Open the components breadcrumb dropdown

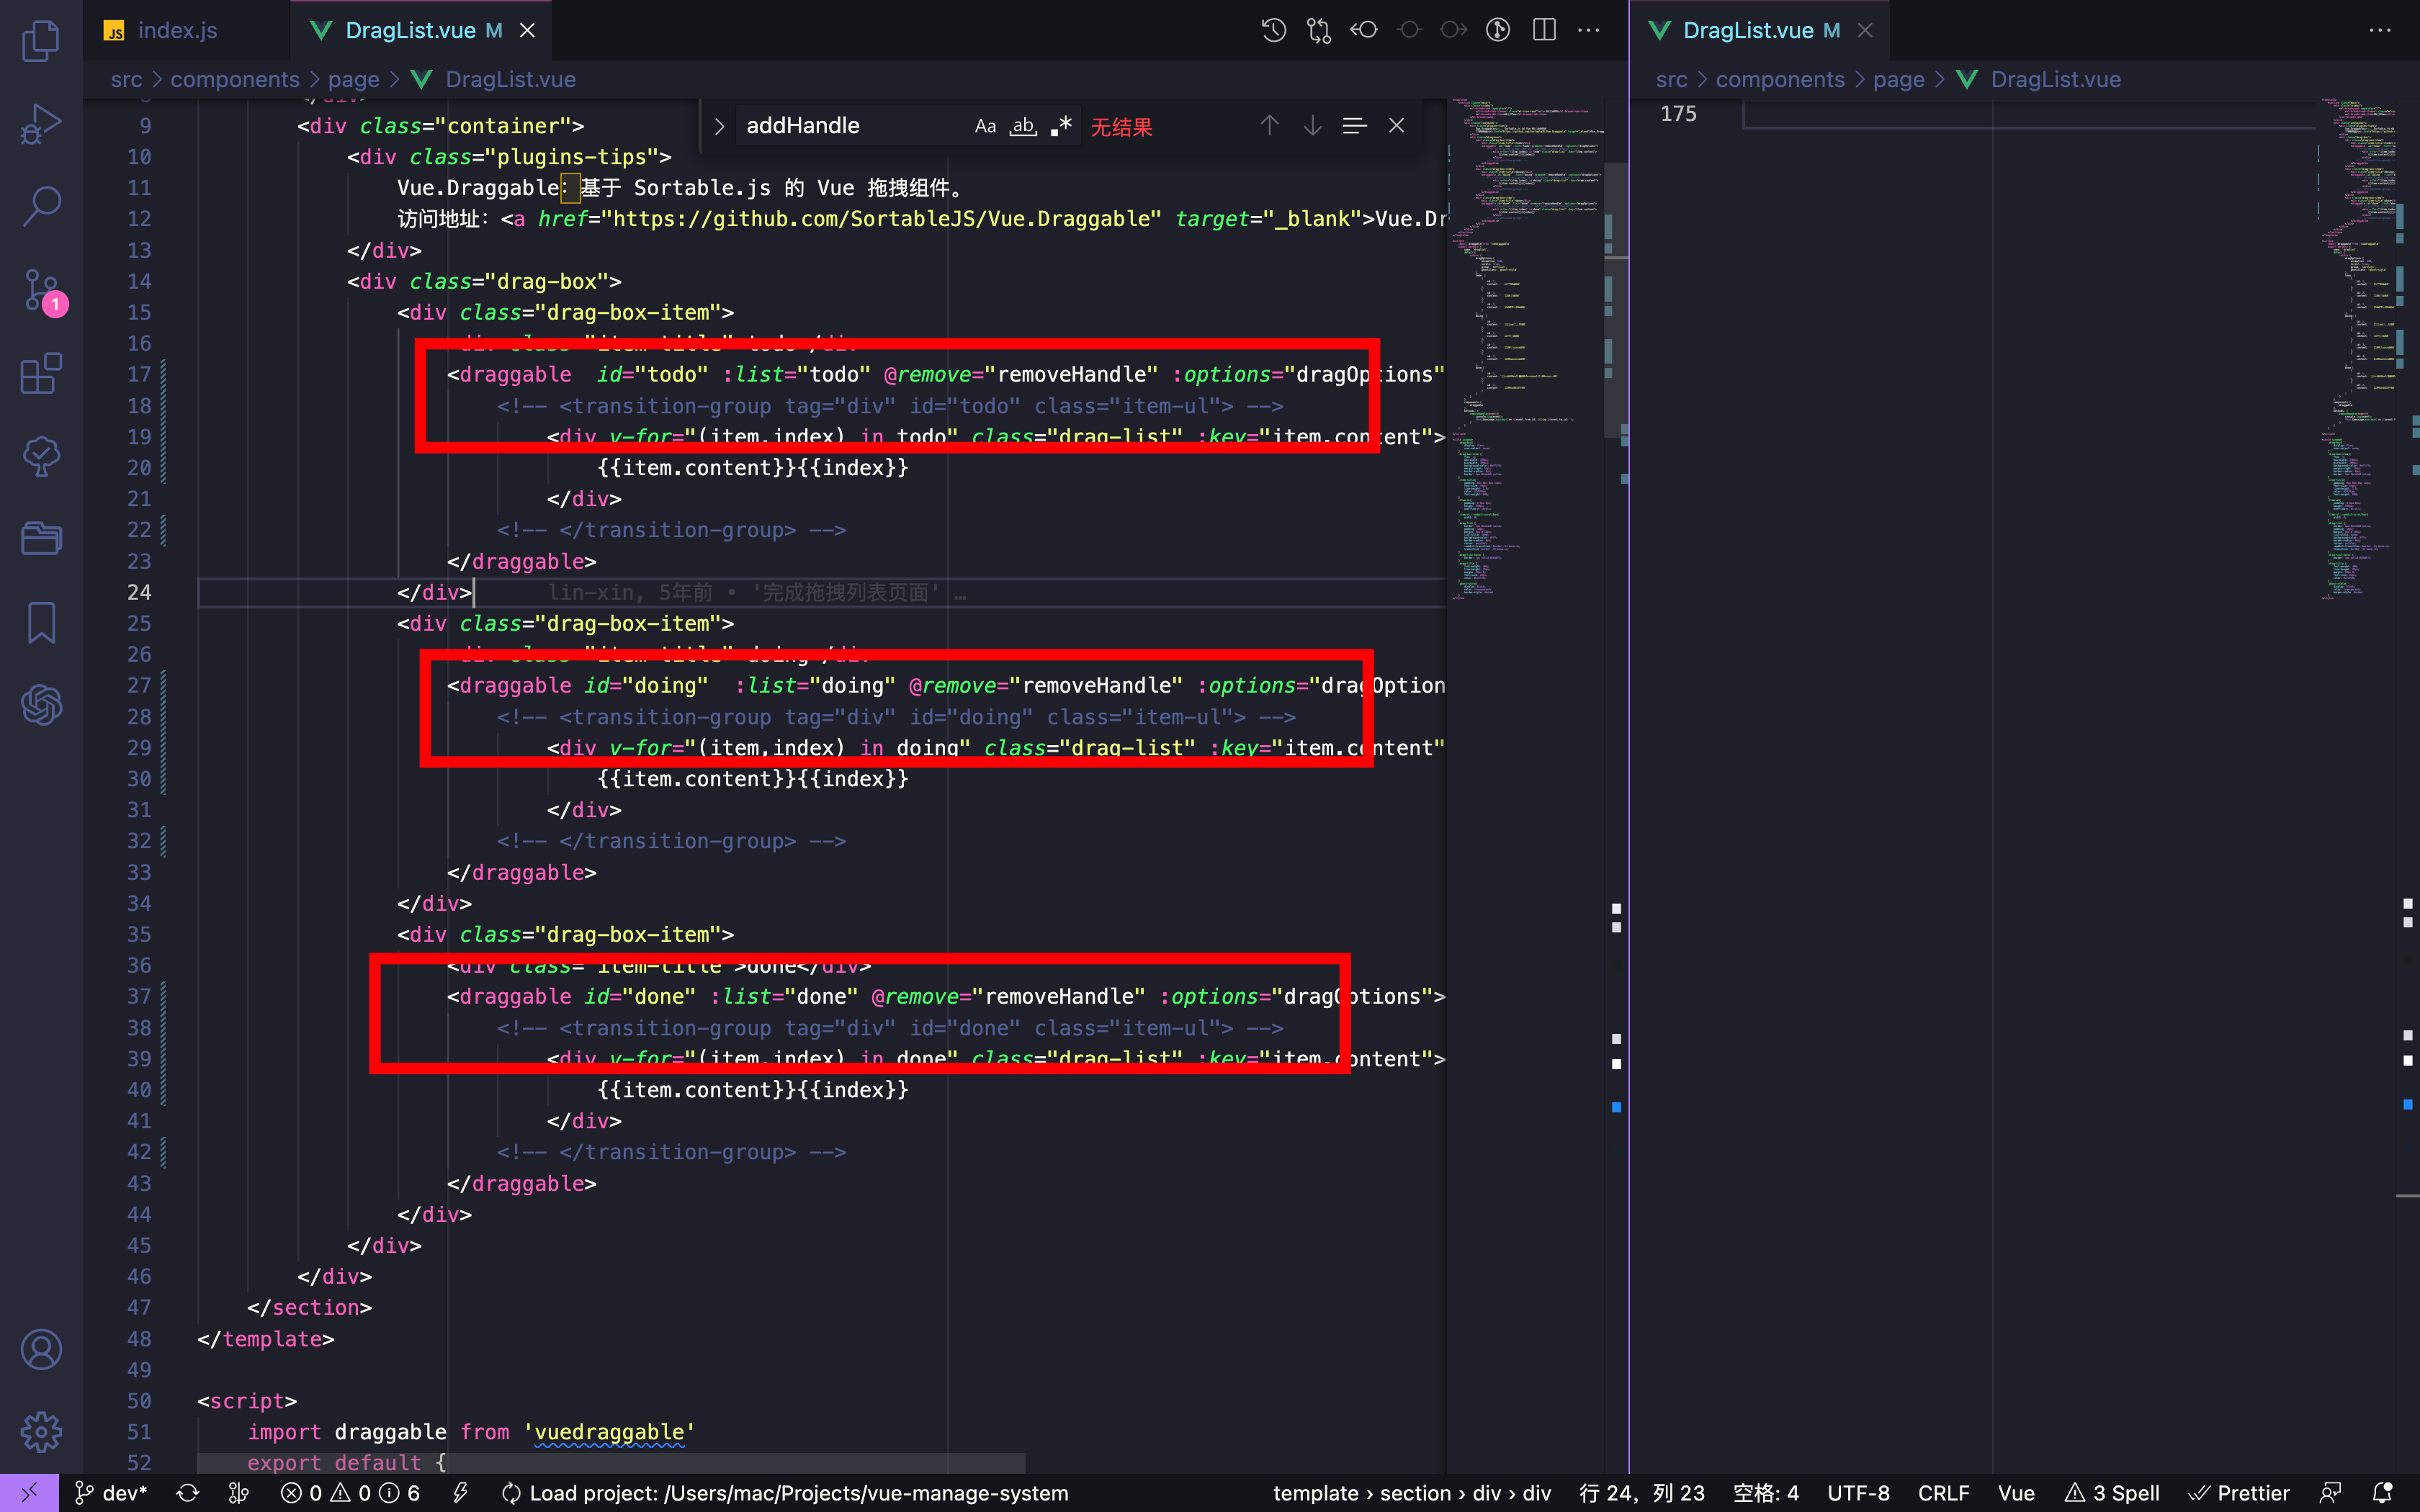coord(235,79)
